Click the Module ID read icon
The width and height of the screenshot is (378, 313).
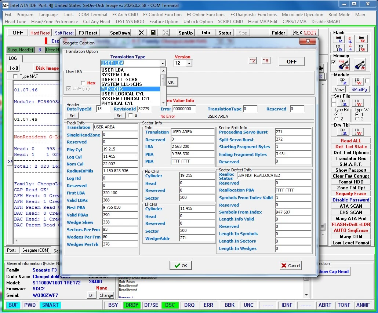(342, 81)
